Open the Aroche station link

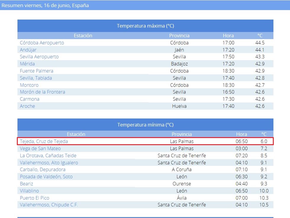click(x=27, y=106)
